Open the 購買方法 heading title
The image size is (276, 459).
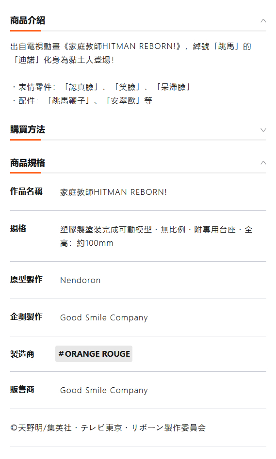pyautogui.click(x=28, y=129)
